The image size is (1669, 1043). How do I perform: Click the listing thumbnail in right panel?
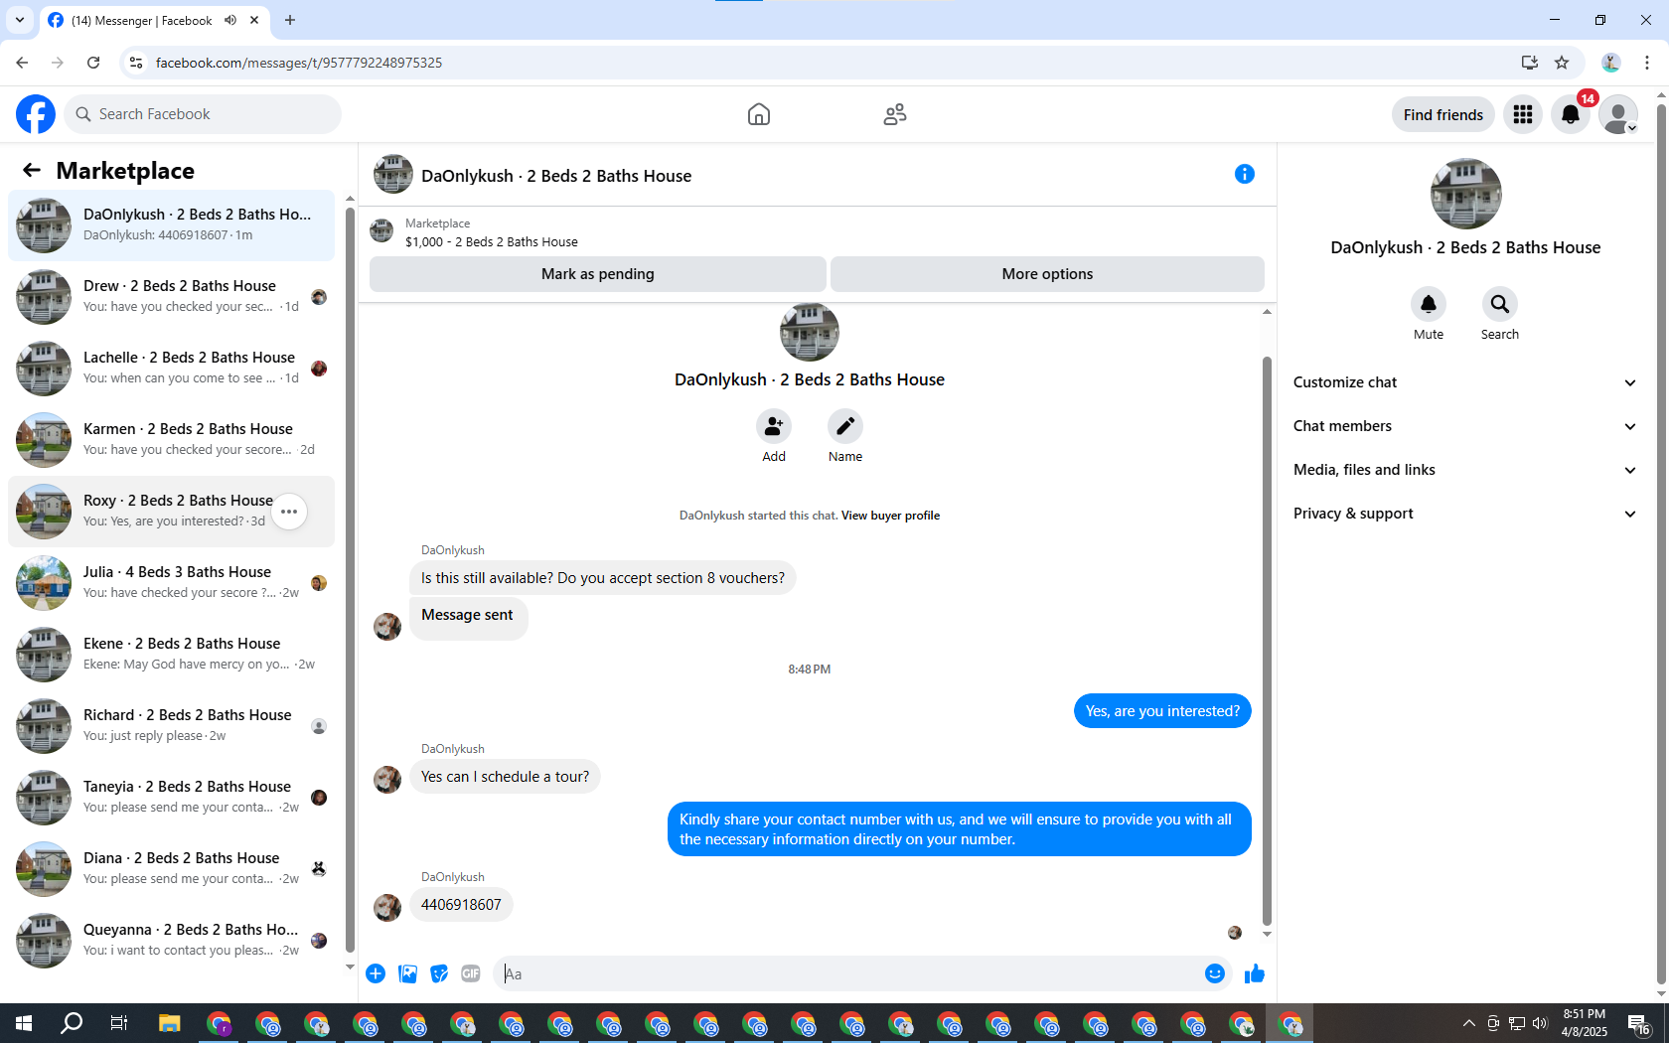point(1465,194)
